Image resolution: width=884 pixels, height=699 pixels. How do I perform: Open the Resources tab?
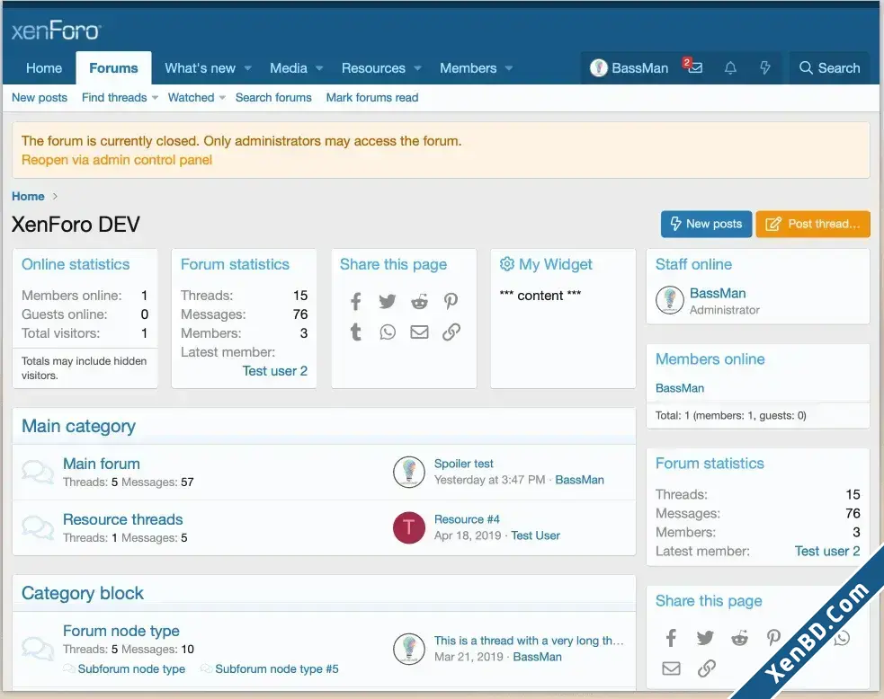(373, 68)
